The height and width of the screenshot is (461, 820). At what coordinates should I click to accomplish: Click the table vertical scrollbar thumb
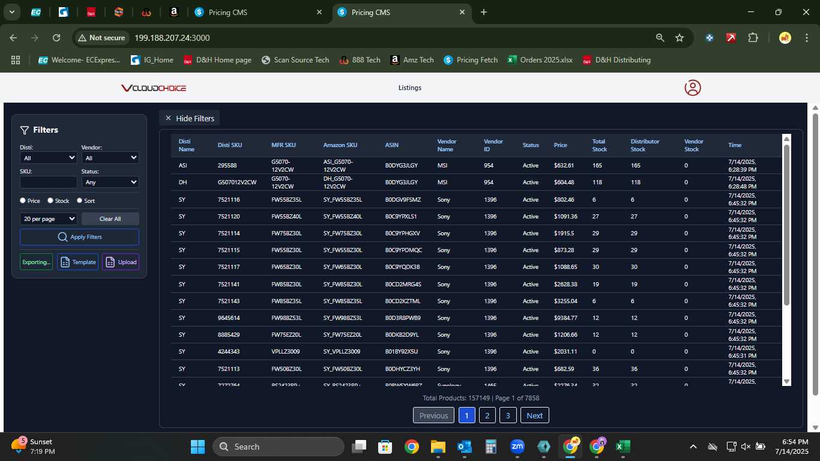coord(787,225)
